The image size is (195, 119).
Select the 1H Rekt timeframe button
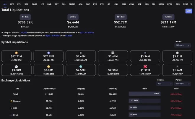(25, 17)
